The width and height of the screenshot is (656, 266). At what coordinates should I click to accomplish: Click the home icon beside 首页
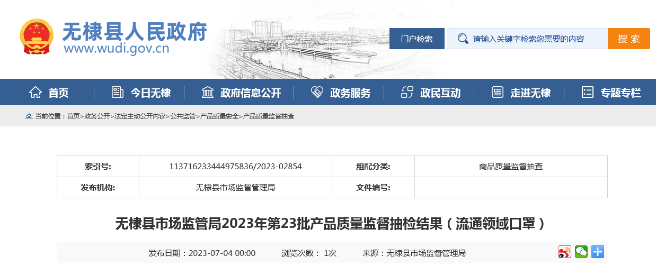36,93
